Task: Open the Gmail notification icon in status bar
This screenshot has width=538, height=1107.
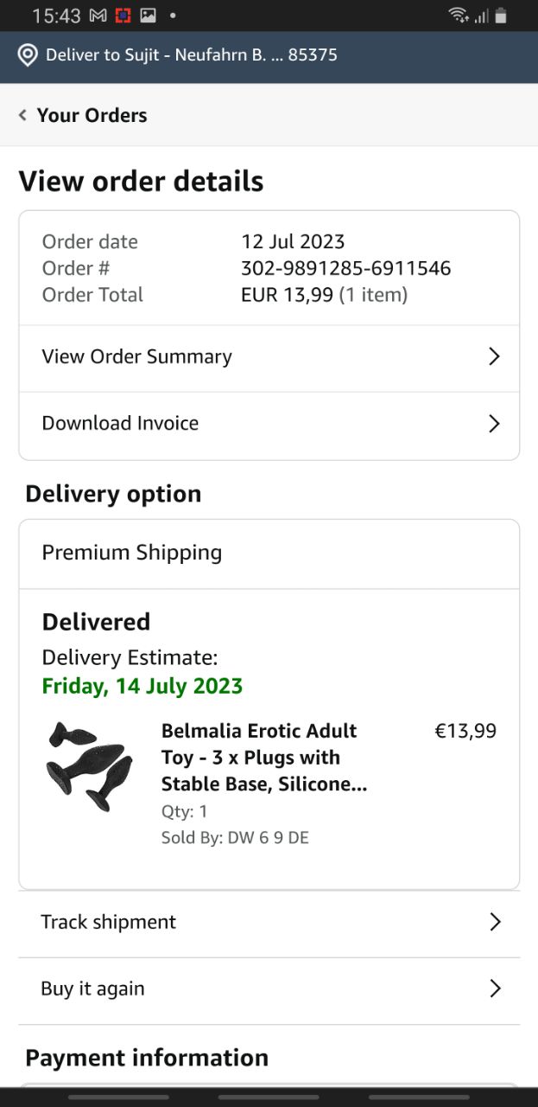Action: pos(98,16)
